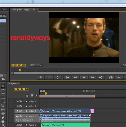
Task: Click the timeline lightbulb marker icon
Action: coord(32,96)
